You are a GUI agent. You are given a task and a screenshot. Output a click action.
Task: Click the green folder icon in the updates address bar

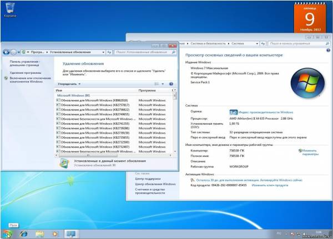coord(23,52)
